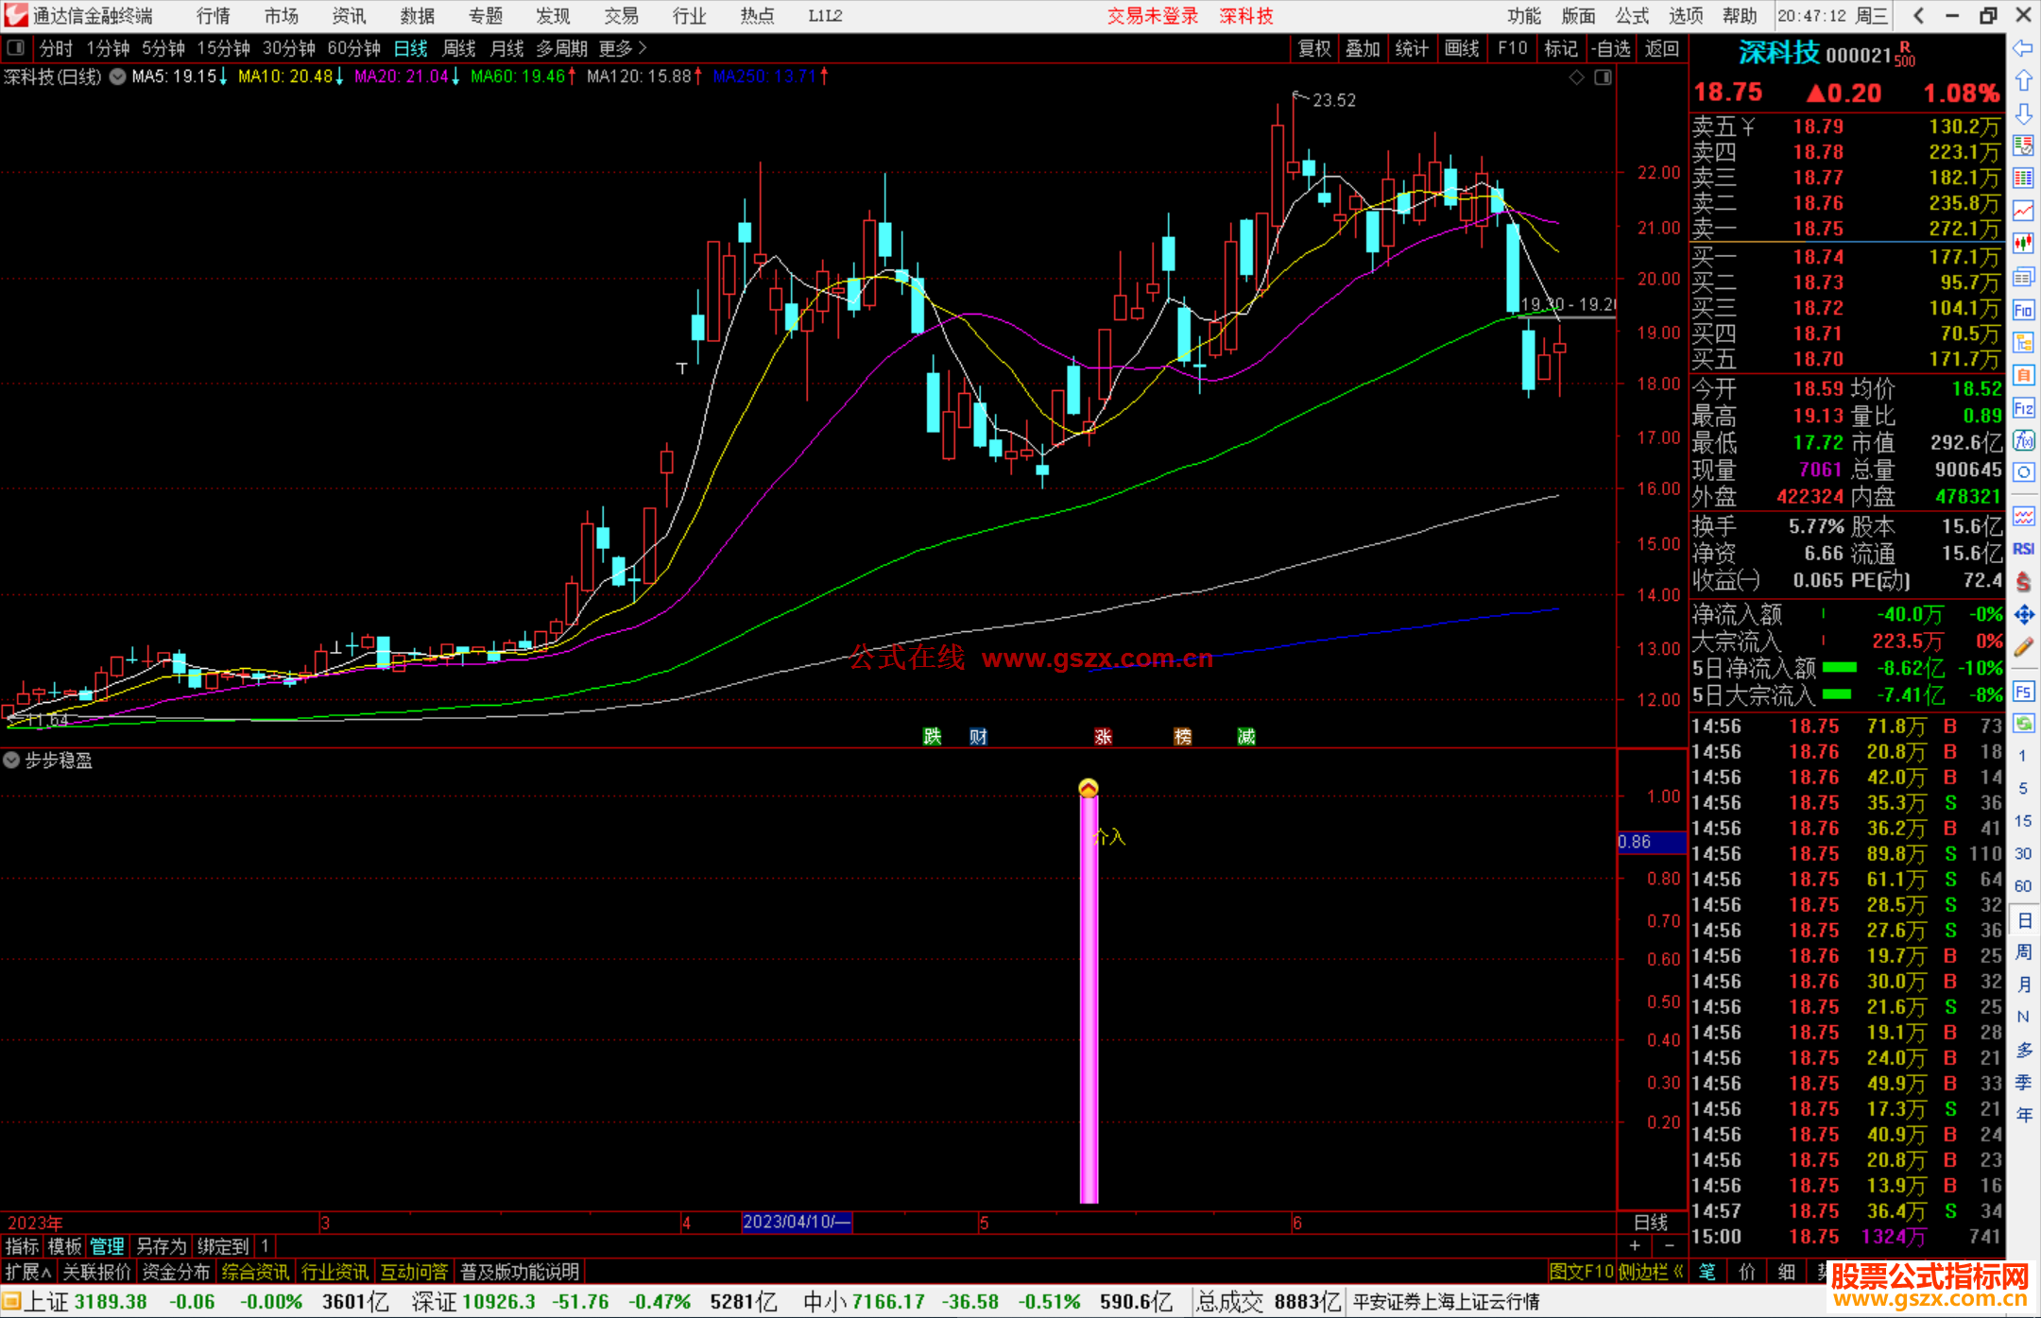Image resolution: width=2041 pixels, height=1318 pixels.
Task: Click the 叠加 overlay button
Action: [1363, 48]
